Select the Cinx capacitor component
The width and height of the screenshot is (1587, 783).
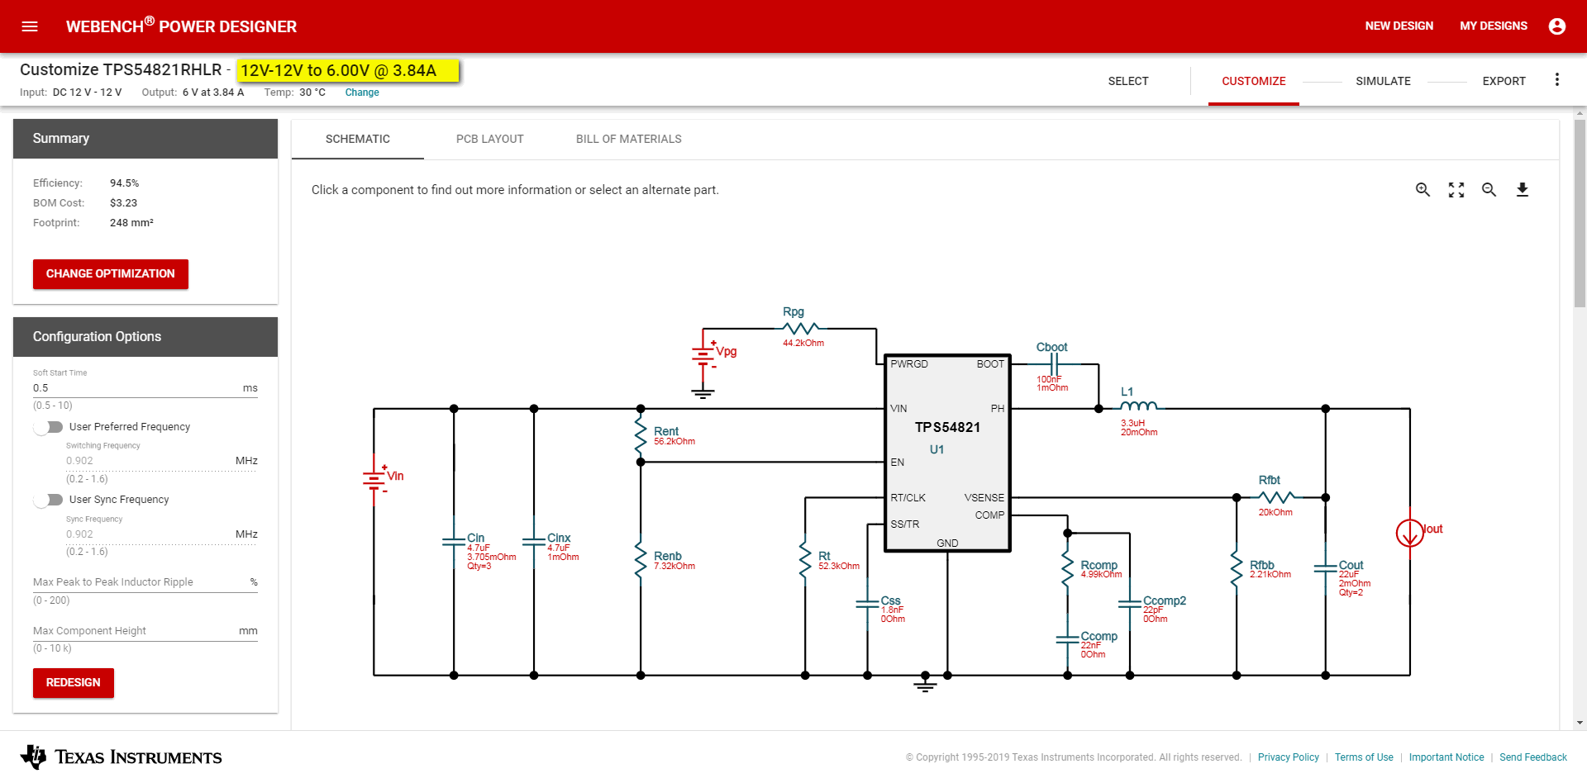pyautogui.click(x=534, y=542)
